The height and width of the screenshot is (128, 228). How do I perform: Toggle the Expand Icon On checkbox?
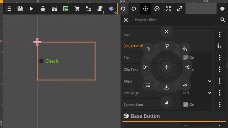pyautogui.click(x=186, y=105)
